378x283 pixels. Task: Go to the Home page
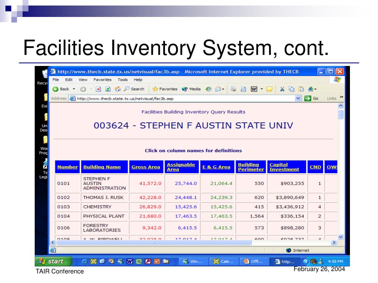point(118,89)
